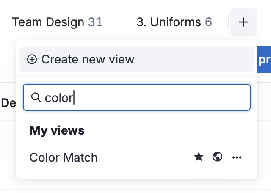The width and height of the screenshot is (271, 193).
Task: Click the plus icon to add a view
Action: tap(243, 22)
